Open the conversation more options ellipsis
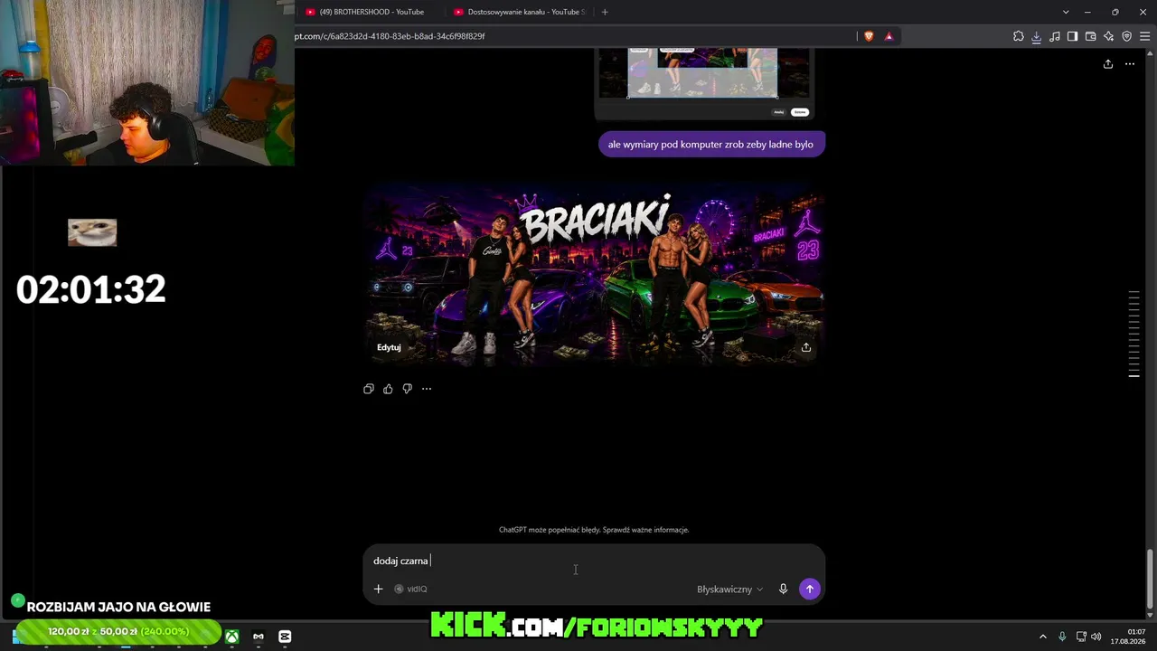The width and height of the screenshot is (1157, 651). pos(1129,63)
